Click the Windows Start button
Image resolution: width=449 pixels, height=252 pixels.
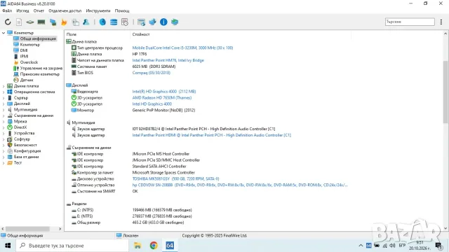click(8, 246)
